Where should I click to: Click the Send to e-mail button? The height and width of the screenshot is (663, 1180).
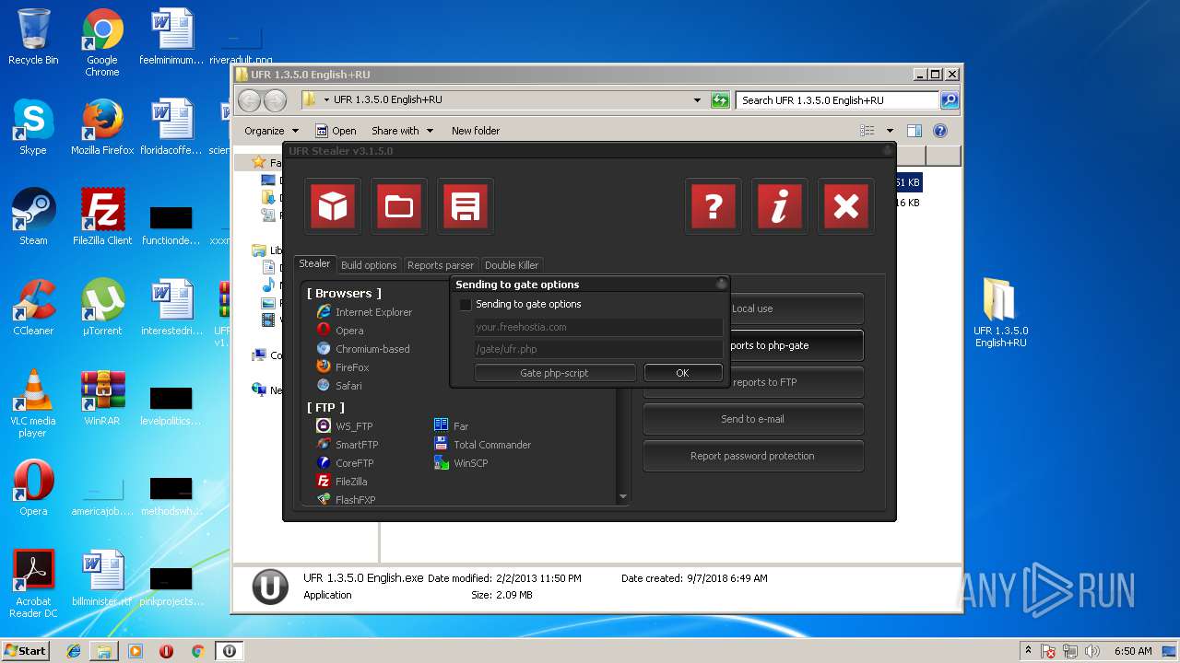tap(753, 419)
